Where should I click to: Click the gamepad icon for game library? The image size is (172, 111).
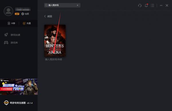point(6,42)
